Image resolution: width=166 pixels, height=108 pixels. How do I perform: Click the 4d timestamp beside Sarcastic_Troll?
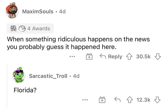click(76, 76)
